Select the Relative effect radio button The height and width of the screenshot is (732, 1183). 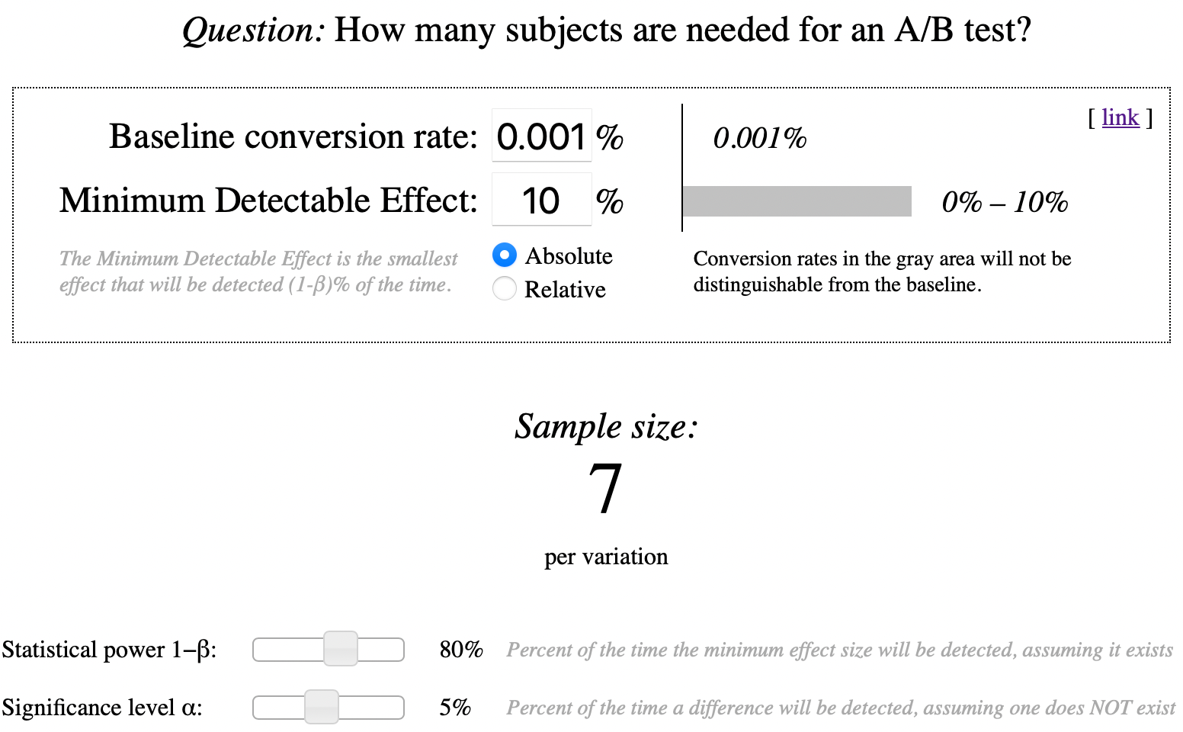point(505,289)
